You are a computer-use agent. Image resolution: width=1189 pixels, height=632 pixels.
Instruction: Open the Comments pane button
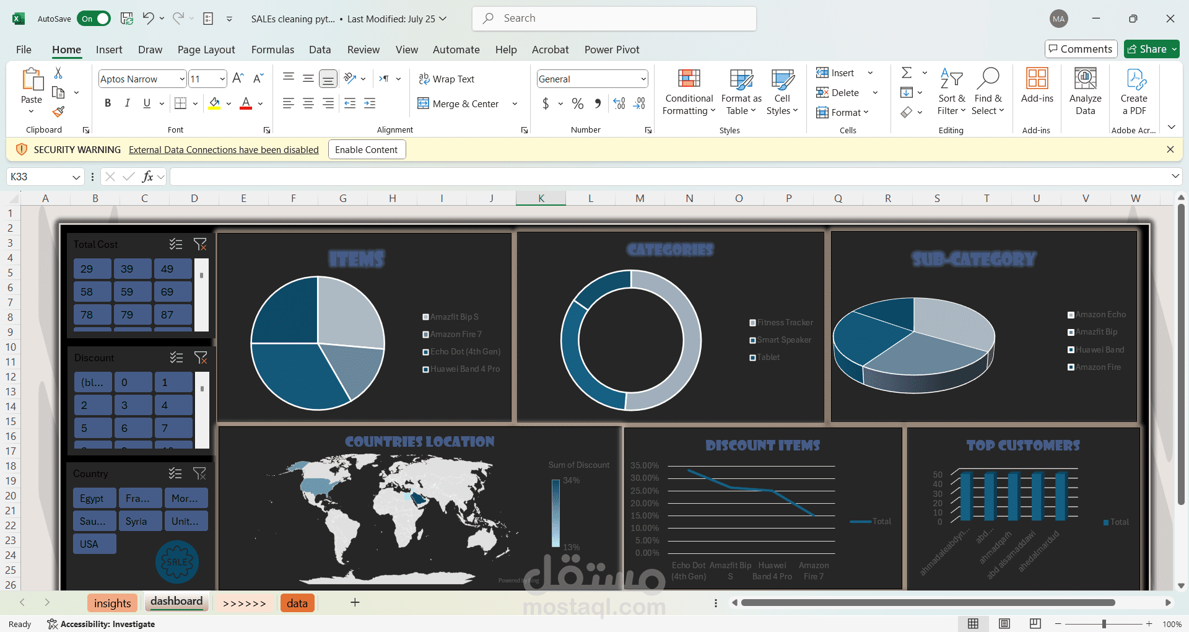pos(1081,49)
